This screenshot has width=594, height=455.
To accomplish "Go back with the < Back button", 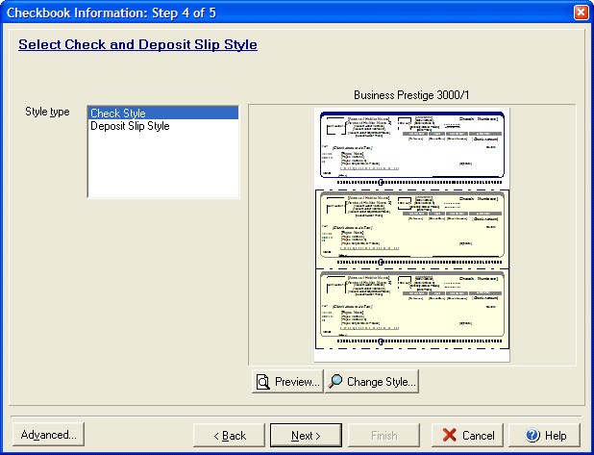I will (229, 436).
